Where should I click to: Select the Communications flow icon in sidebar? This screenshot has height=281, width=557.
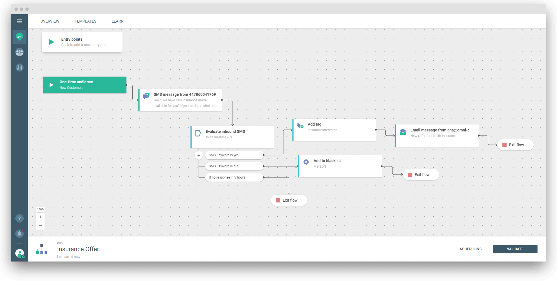19,36
